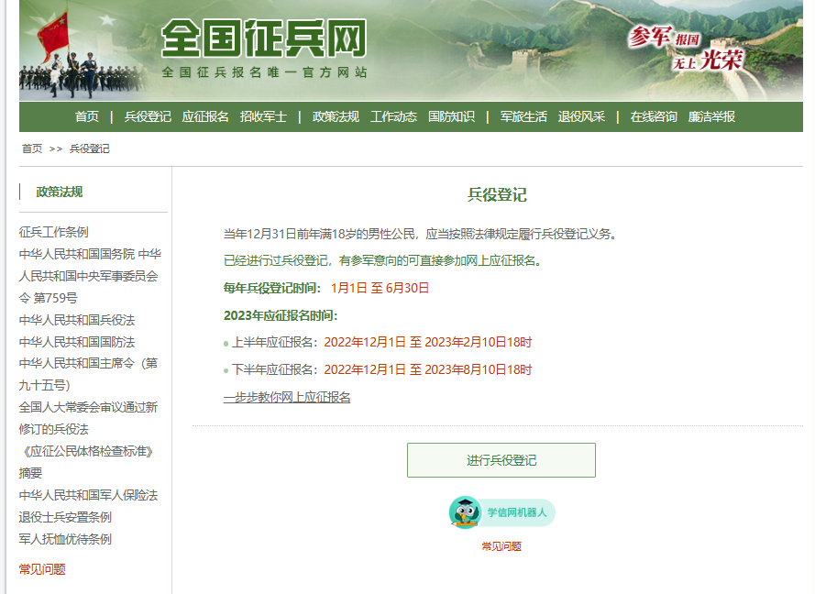Screen dimensions: 815x594
Task: Open 征兵工作条例 in the sidebar
Action: point(53,232)
